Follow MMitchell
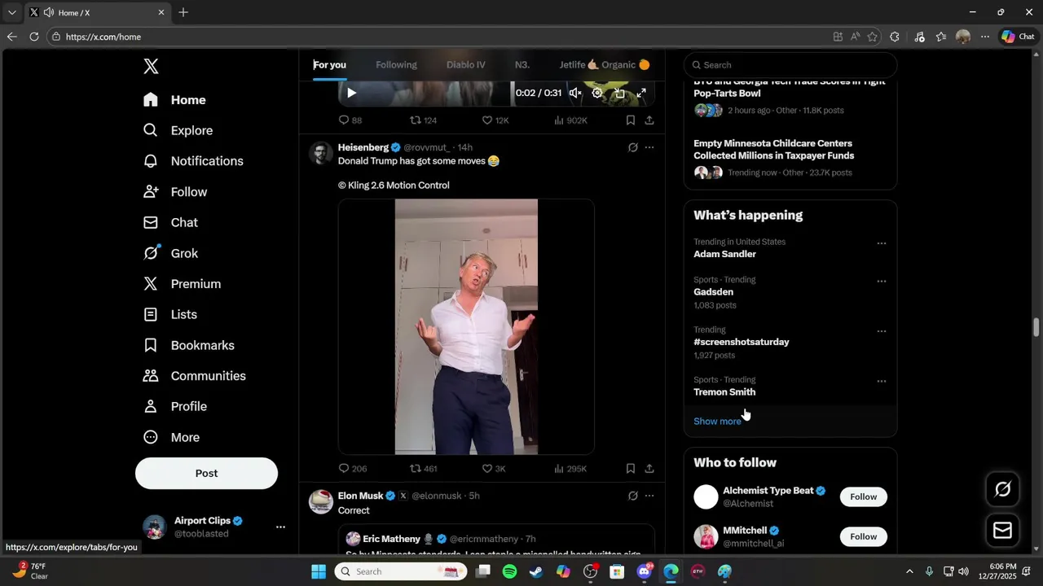 [863, 537]
